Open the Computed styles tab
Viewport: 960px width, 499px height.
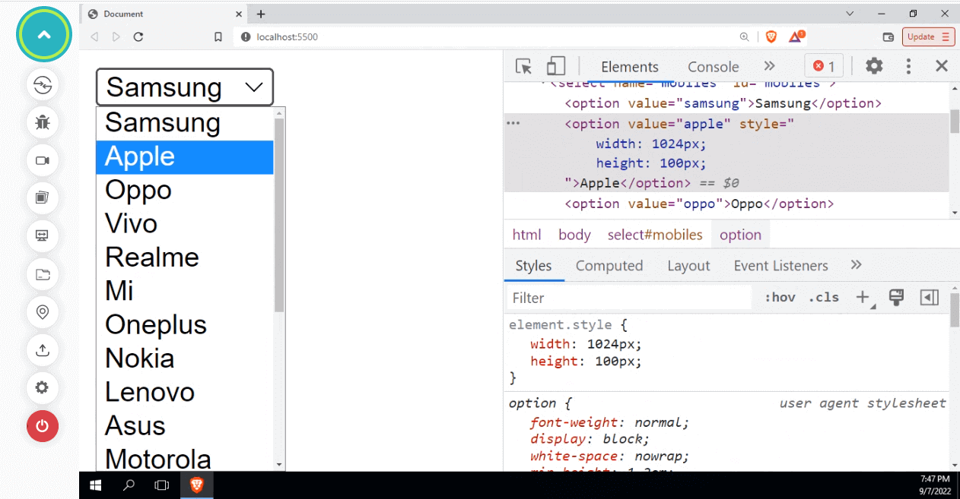(609, 266)
